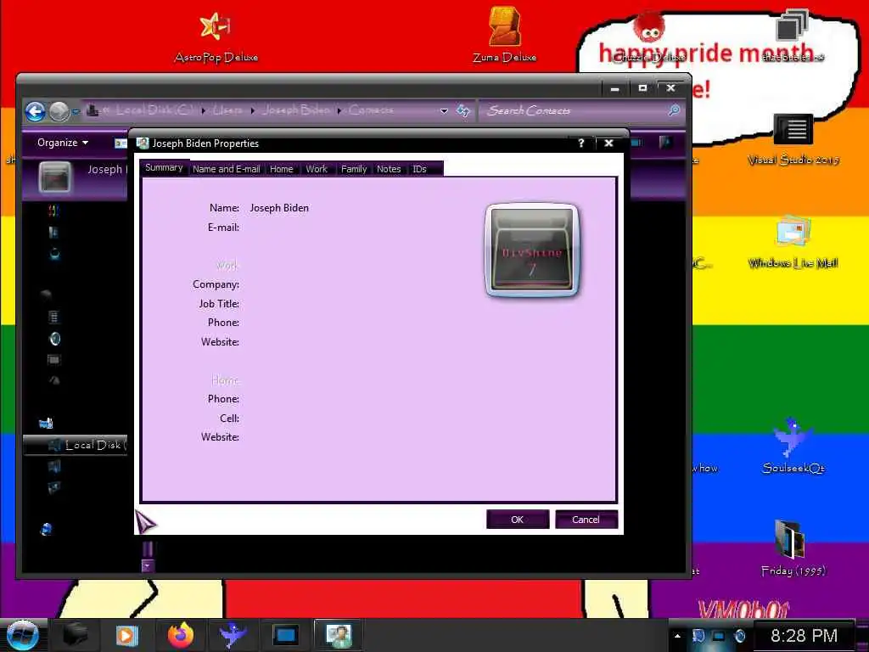869x652 pixels.
Task: Open the Windows Start orb
Action: pyautogui.click(x=23, y=636)
